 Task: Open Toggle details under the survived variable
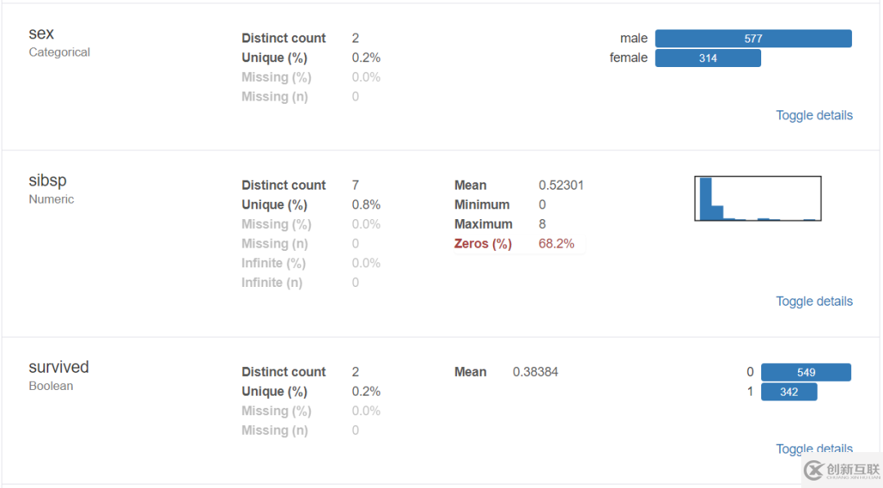click(x=814, y=449)
